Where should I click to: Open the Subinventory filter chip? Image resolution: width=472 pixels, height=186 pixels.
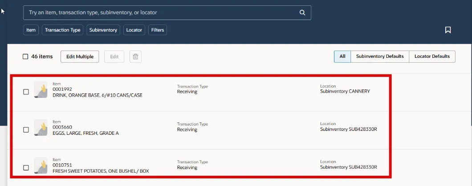coord(103,30)
